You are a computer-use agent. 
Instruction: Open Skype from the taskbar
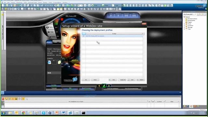pyautogui.click(x=43, y=113)
